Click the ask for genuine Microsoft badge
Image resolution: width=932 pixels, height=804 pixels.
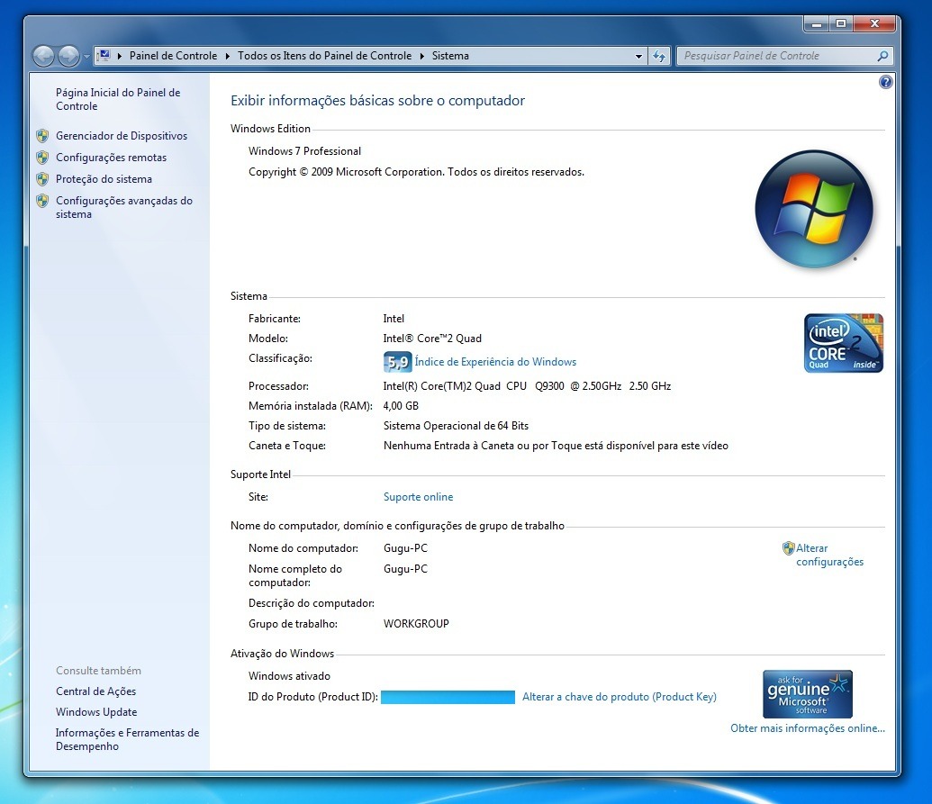tap(807, 694)
